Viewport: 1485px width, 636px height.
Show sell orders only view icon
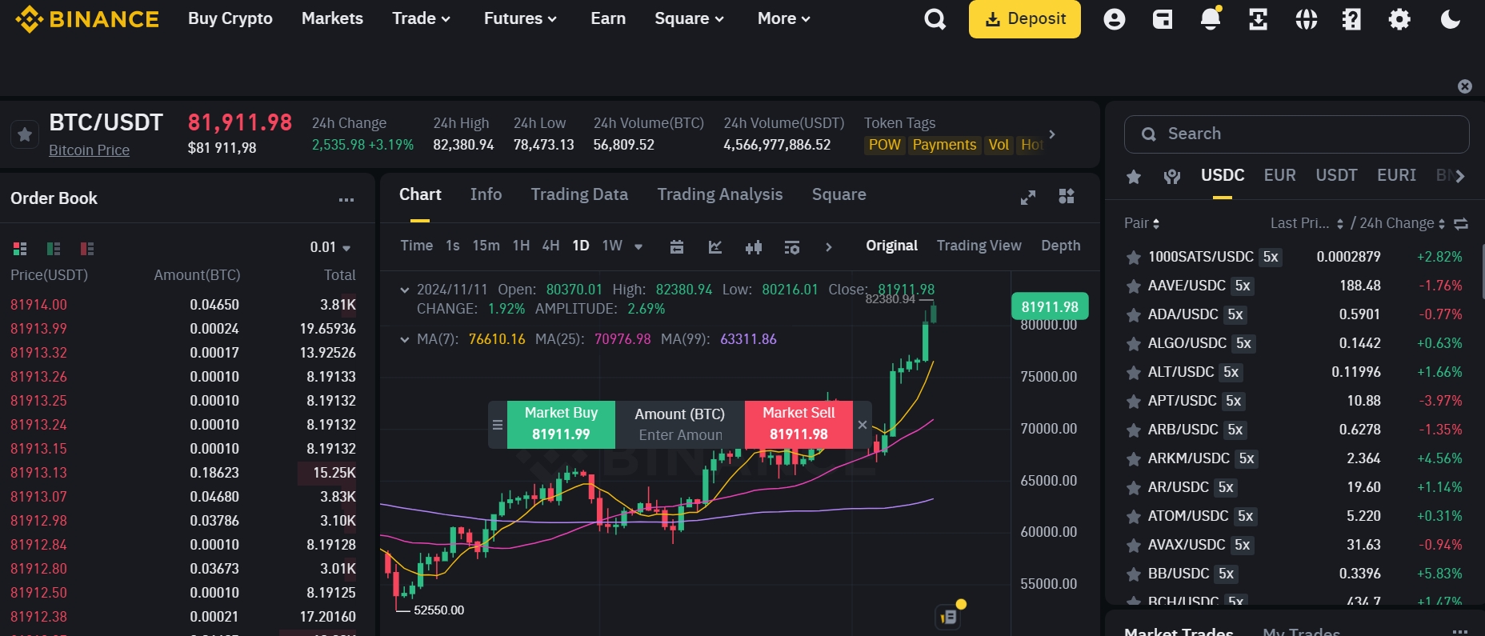(87, 248)
